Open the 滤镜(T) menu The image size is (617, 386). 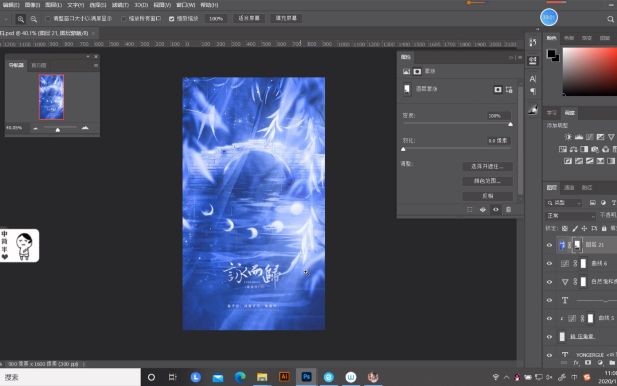[120, 5]
